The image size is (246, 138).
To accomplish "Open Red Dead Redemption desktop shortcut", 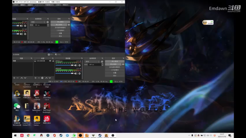I will click(47, 108).
